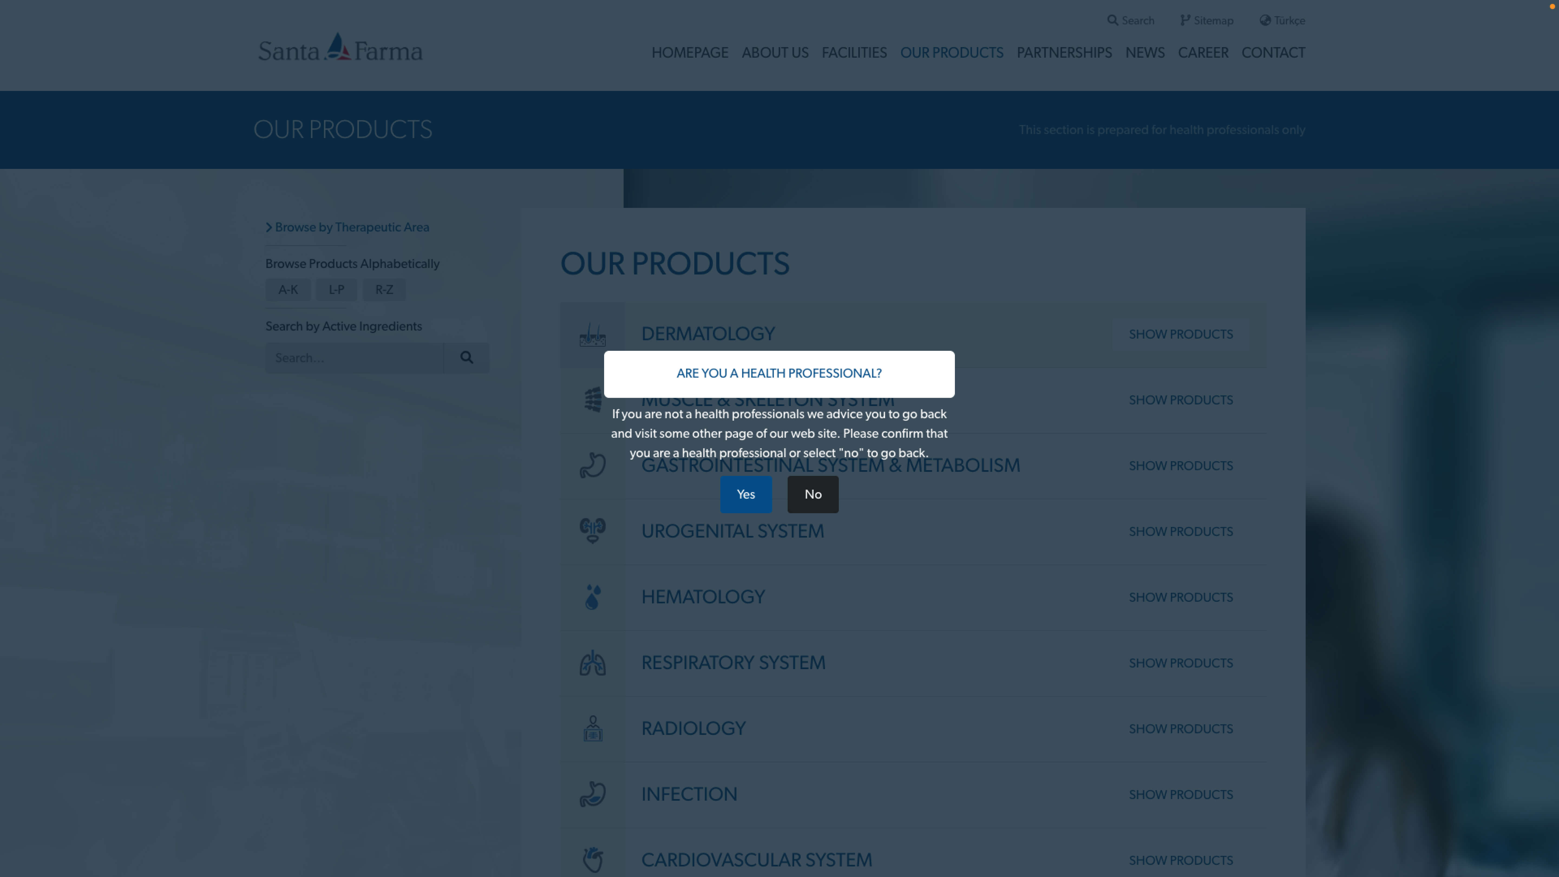Screen dimensions: 1559x877
Task: Click Yes to confirm health professional
Action: coord(745,494)
